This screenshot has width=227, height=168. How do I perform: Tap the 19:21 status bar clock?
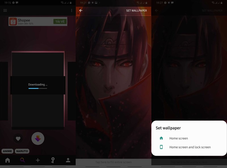point(83,3)
